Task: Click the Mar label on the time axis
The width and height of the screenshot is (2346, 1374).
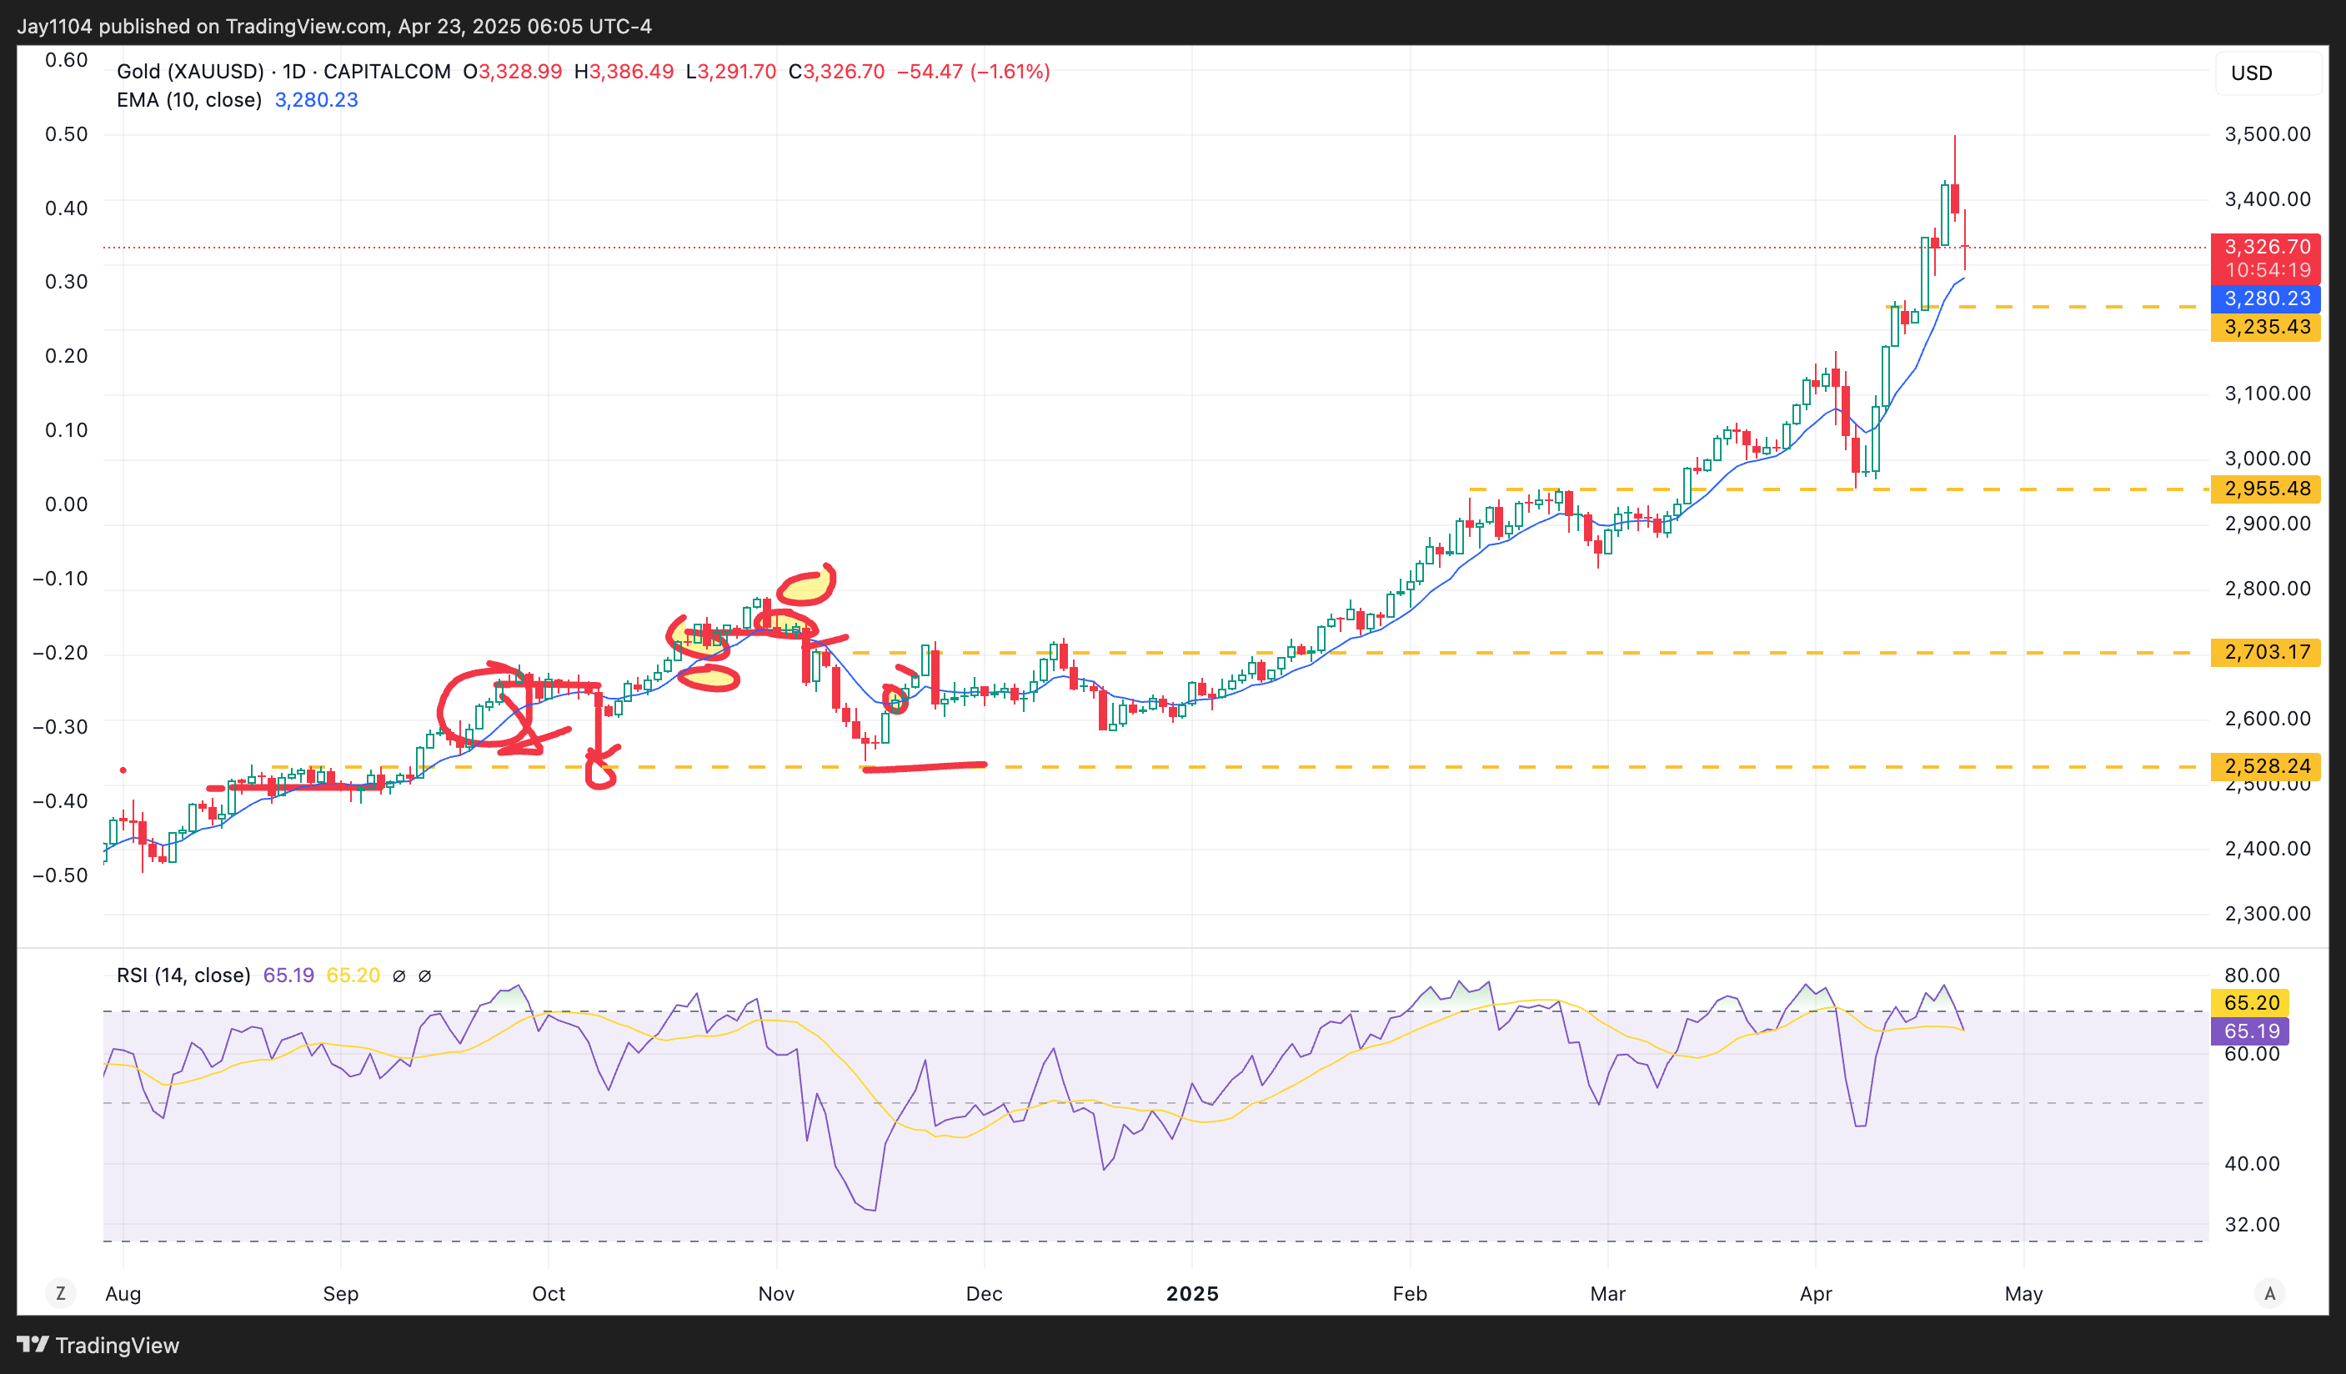Action: 1607,1294
